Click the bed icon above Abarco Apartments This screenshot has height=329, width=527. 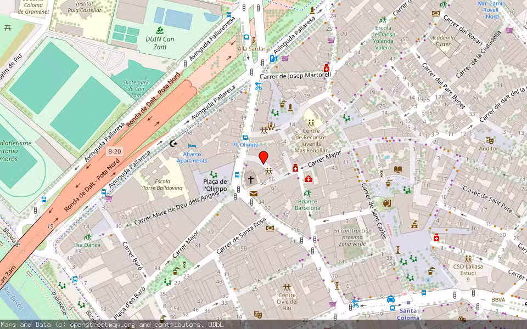click(x=192, y=146)
